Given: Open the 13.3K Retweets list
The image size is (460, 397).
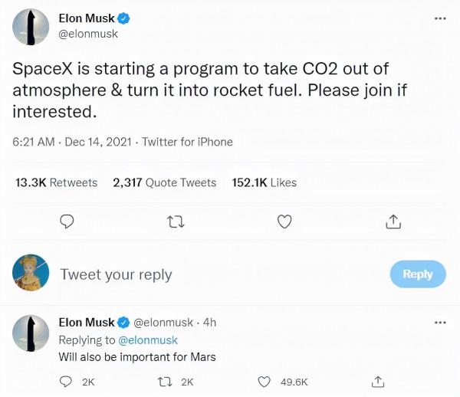Looking at the screenshot, I should 57,182.
